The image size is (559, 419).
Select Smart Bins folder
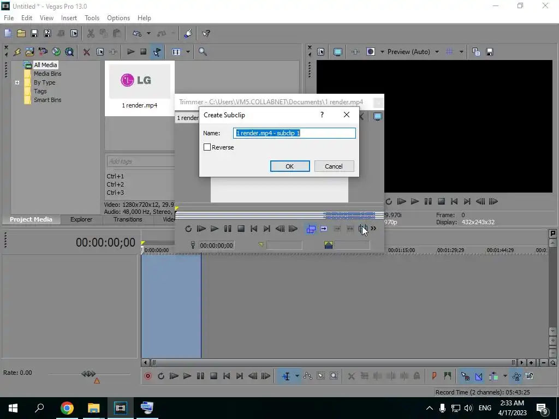click(47, 100)
